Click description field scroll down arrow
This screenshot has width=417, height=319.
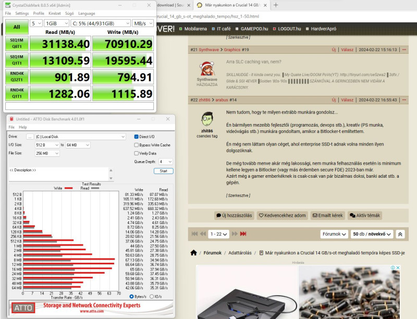[111, 178]
